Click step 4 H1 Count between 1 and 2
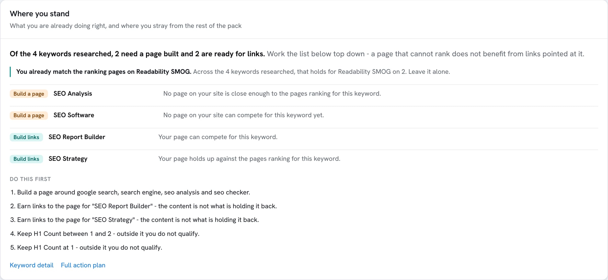608x280 pixels. [x=105, y=233]
